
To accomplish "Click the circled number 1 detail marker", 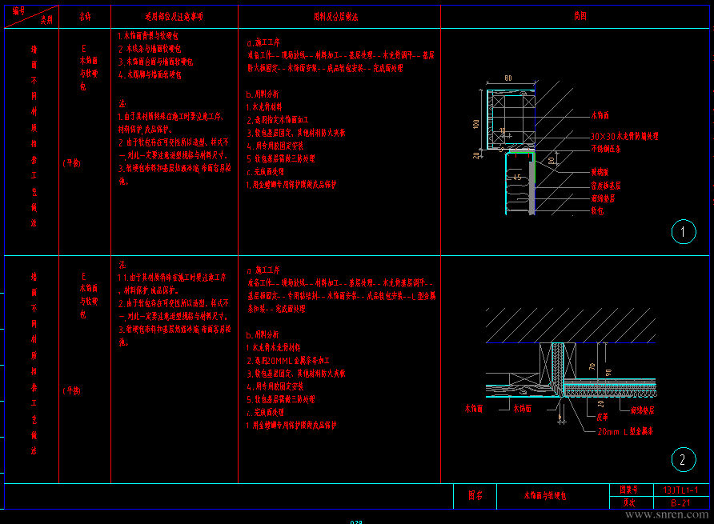I will (x=683, y=232).
